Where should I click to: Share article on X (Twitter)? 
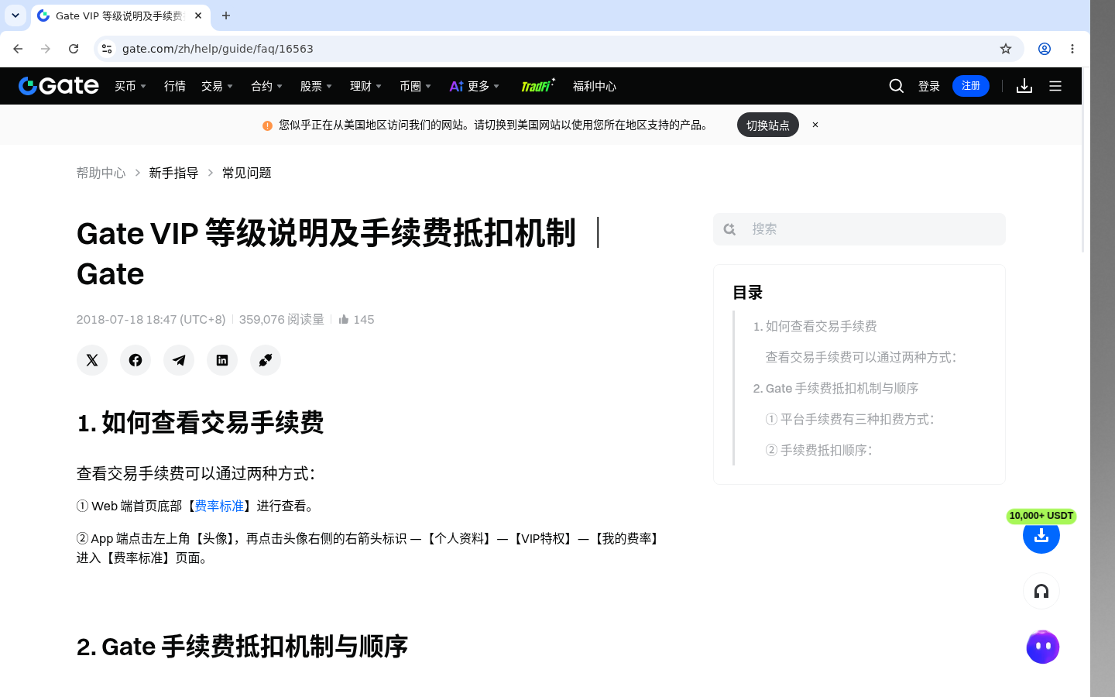92,360
